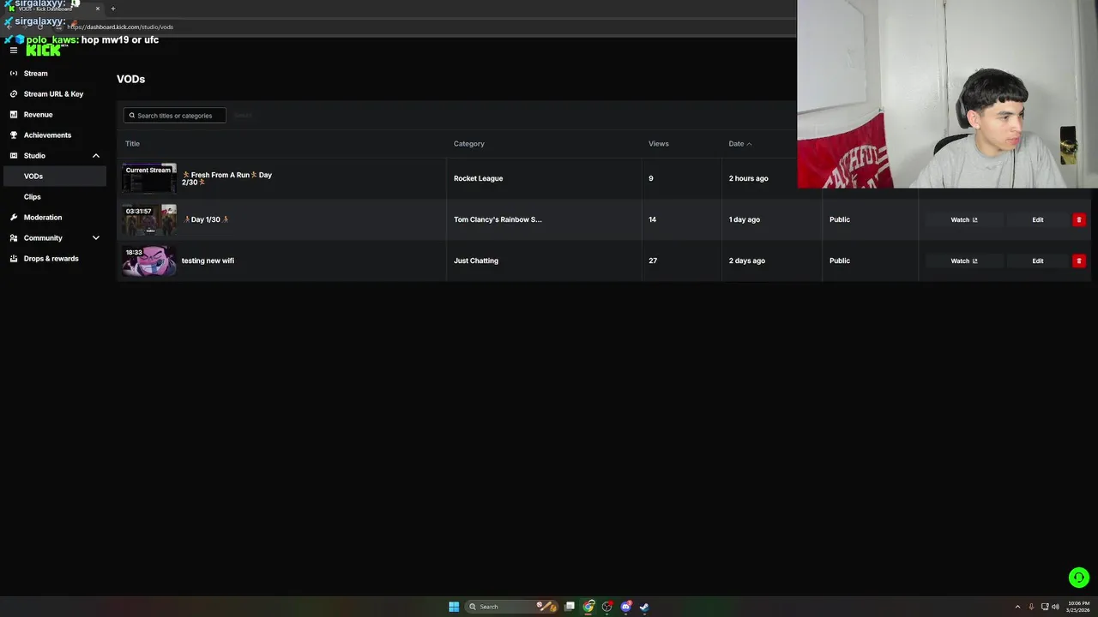Sort VODs by Date column header
The height and width of the screenshot is (617, 1098).
pos(739,144)
